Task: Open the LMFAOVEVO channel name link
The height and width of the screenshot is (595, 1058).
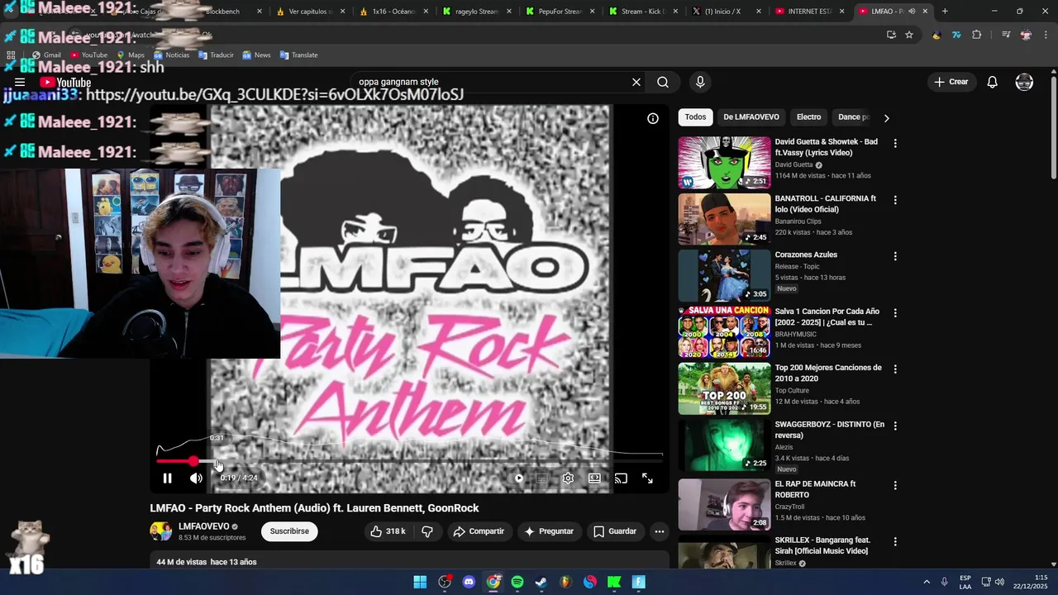Action: [x=203, y=526]
